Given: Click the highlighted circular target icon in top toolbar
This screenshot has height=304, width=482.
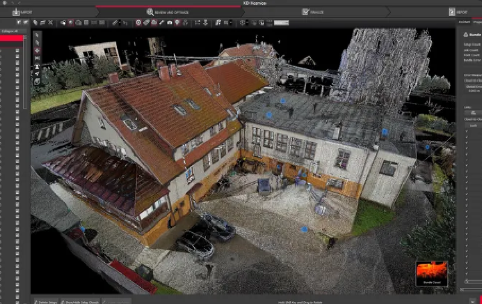Looking at the screenshot, I should [138, 23].
